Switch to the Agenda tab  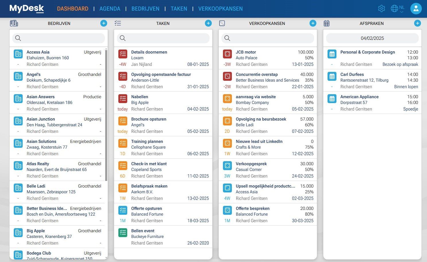tap(110, 9)
